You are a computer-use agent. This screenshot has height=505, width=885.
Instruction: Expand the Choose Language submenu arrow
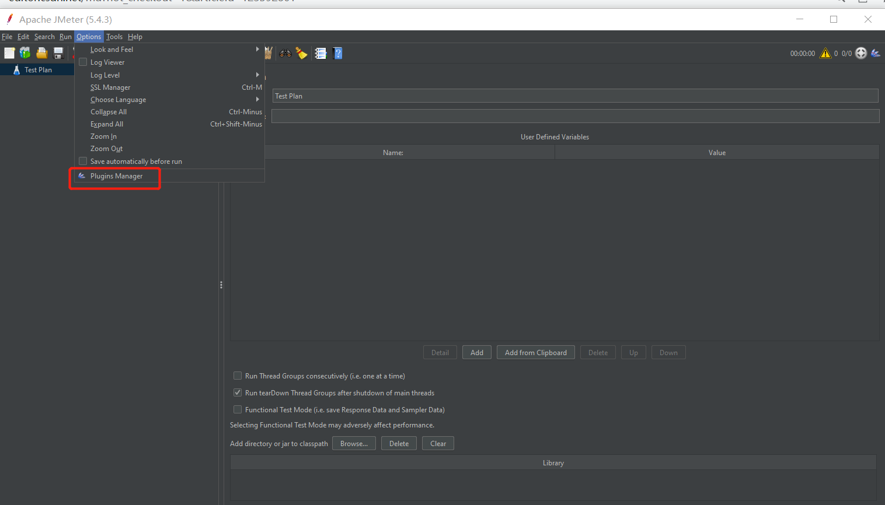click(257, 99)
